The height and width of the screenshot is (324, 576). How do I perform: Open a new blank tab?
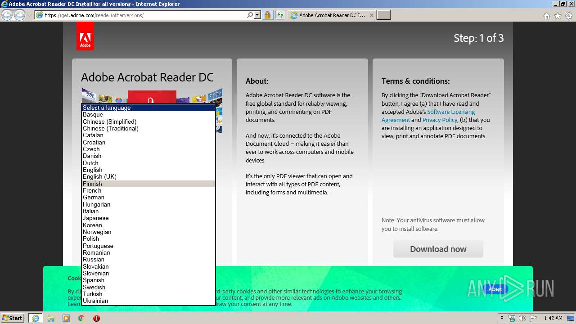(x=383, y=15)
